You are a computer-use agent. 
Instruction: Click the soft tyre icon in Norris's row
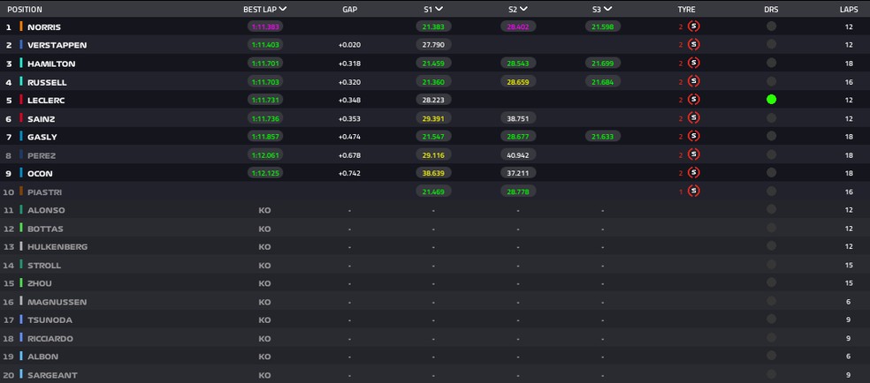pyautogui.click(x=693, y=26)
